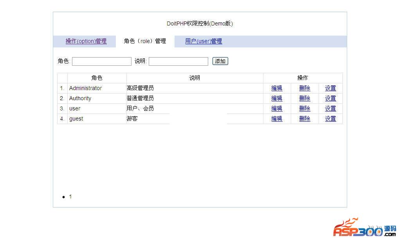This screenshot has width=400, height=238.
Task: Click the 游客 description cell
Action: pos(195,119)
